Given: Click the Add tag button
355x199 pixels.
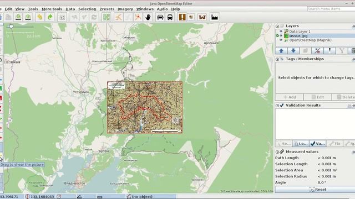Looking at the screenshot, I should (290, 97).
